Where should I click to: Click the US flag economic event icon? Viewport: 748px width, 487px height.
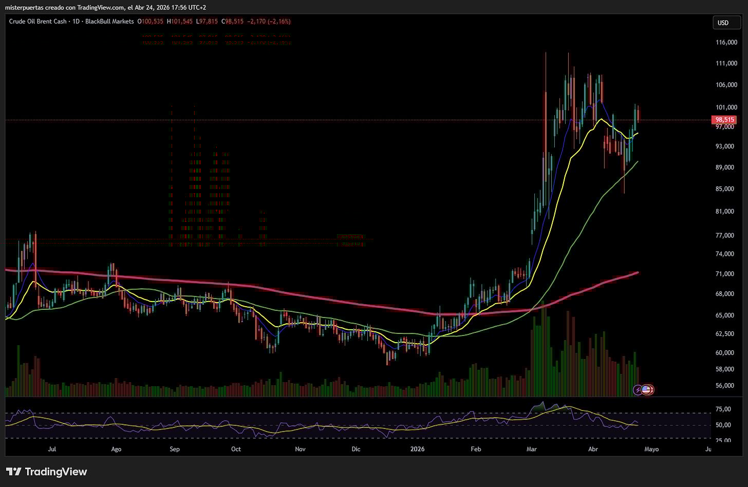(647, 390)
